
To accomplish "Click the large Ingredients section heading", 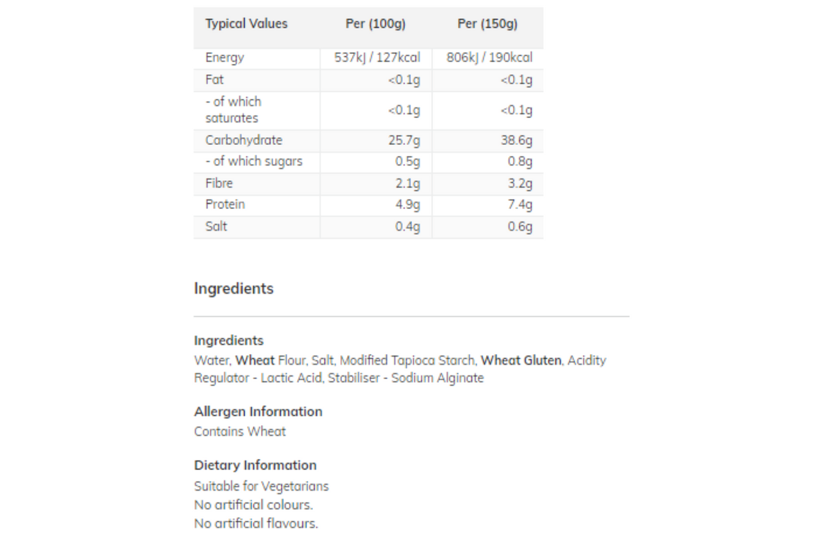I will click(233, 289).
